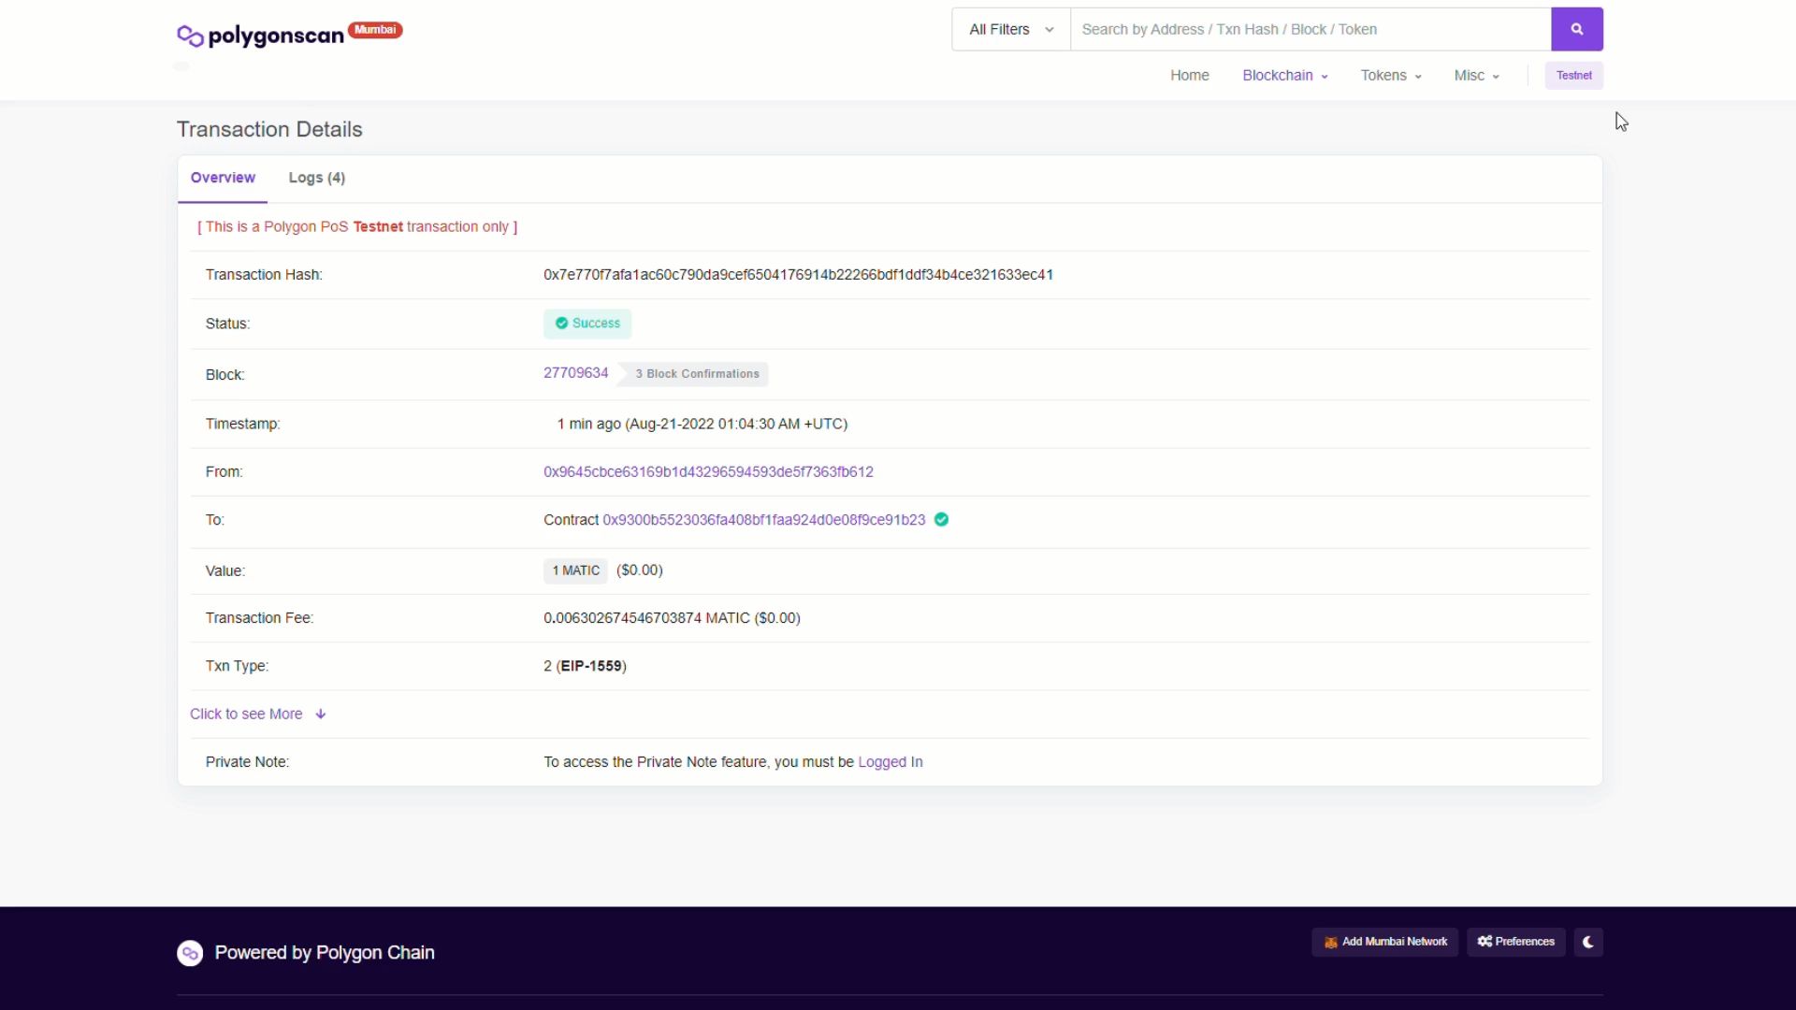
Task: Click Add Mumbai Network button
Action: point(1385,942)
